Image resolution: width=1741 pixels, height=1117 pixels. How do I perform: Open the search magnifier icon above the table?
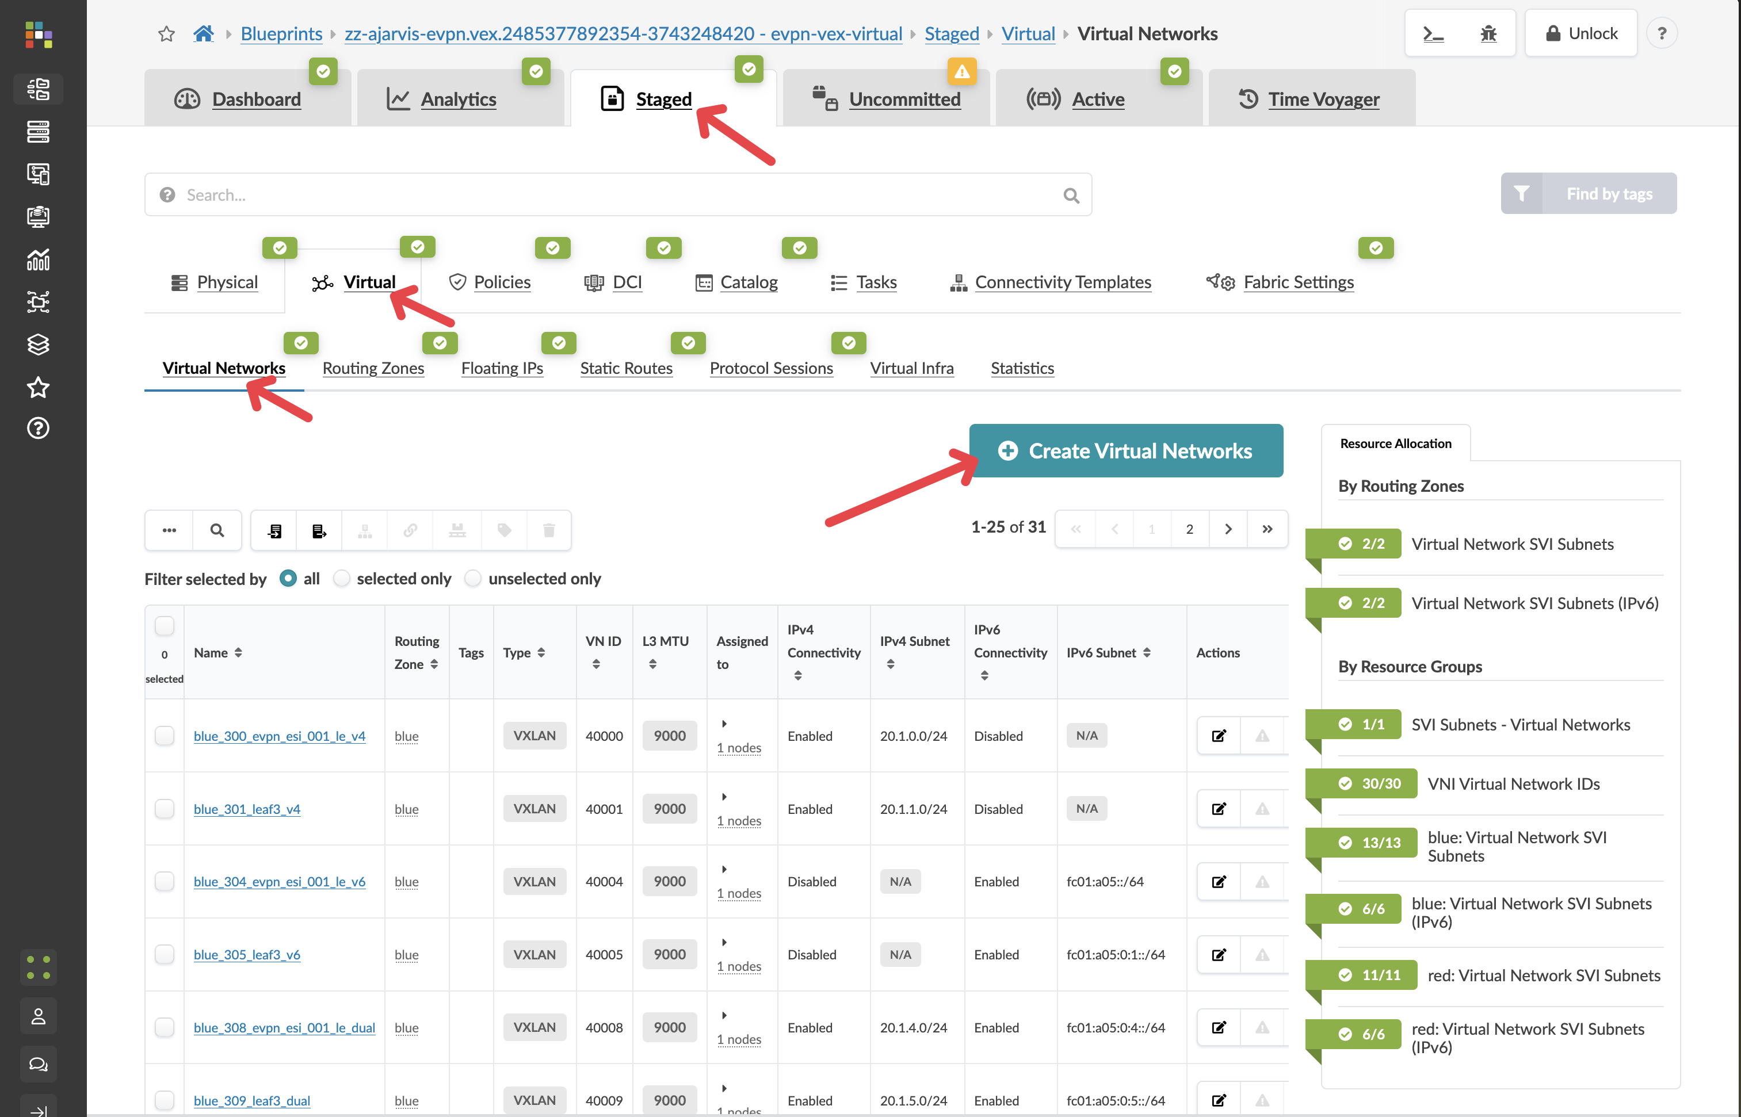coord(217,530)
